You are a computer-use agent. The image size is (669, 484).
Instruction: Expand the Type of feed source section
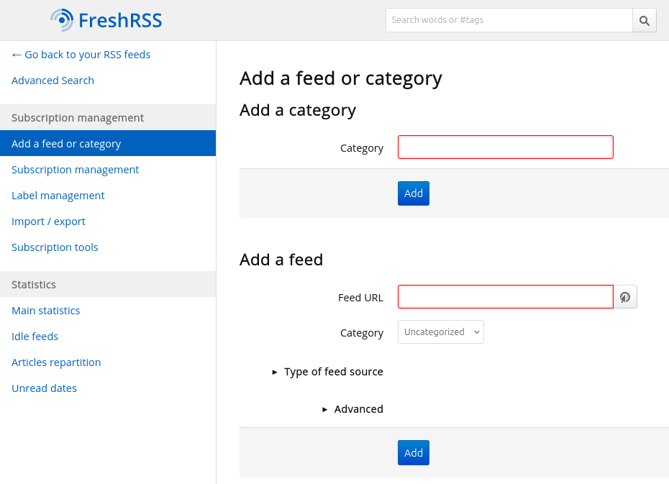pos(327,372)
